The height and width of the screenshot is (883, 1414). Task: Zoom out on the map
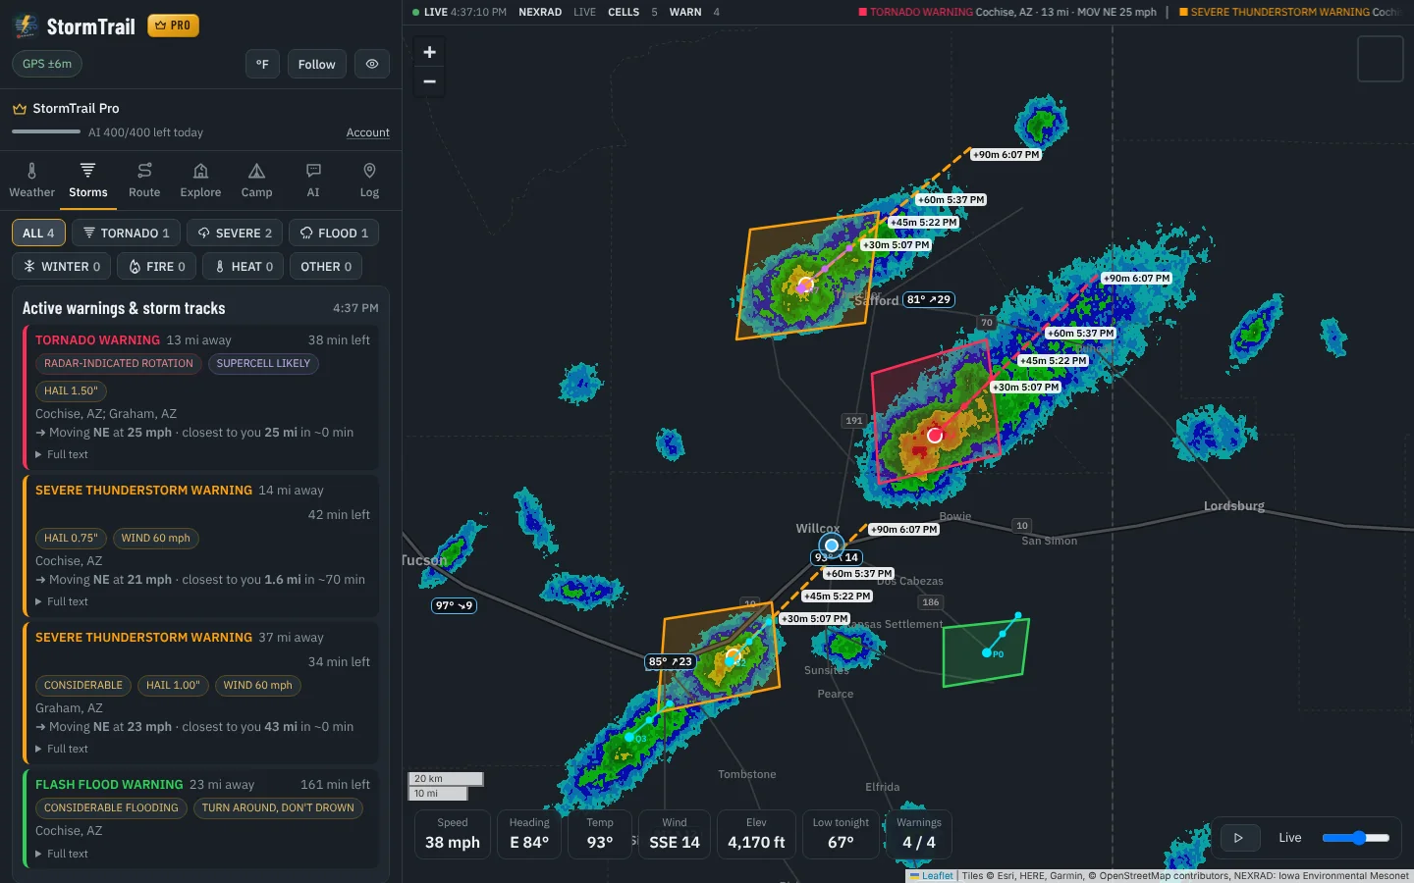[429, 81]
